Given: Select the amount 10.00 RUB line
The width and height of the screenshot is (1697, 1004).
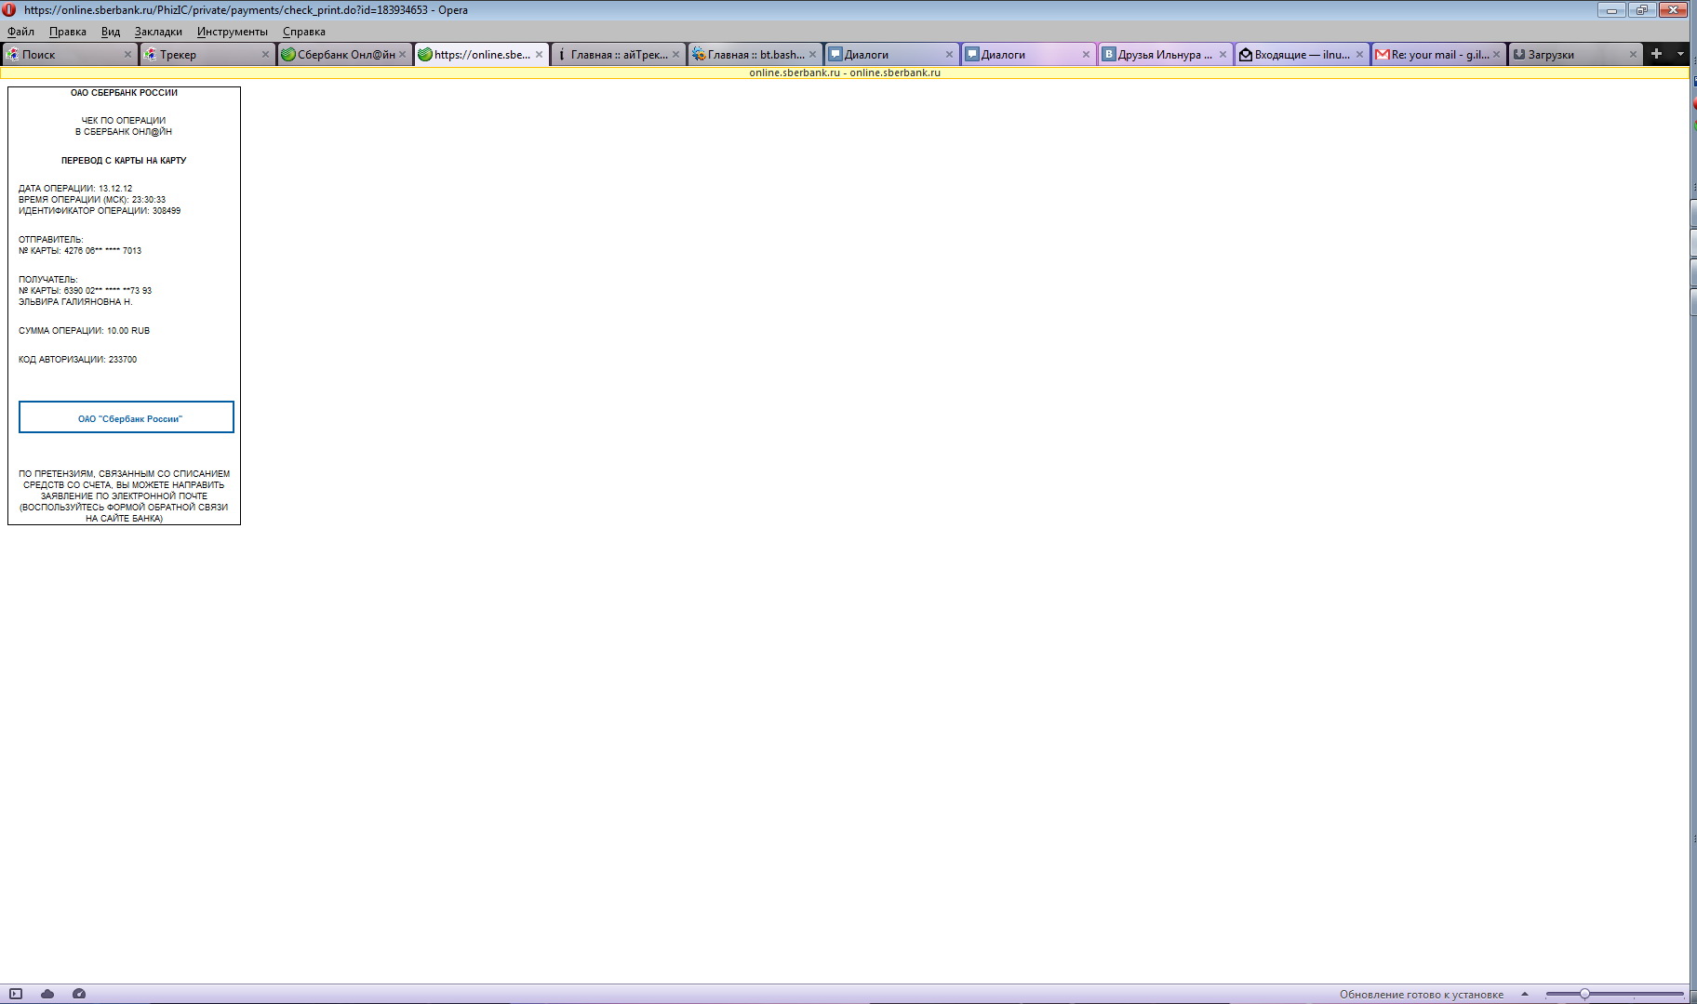Looking at the screenshot, I should pyautogui.click(x=84, y=331).
